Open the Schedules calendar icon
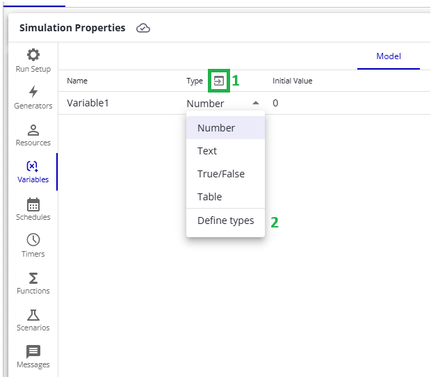431x377 pixels. (x=33, y=204)
